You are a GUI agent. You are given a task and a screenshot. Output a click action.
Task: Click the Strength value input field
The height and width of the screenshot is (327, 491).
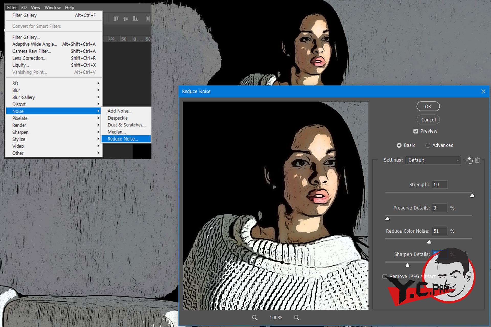(440, 185)
